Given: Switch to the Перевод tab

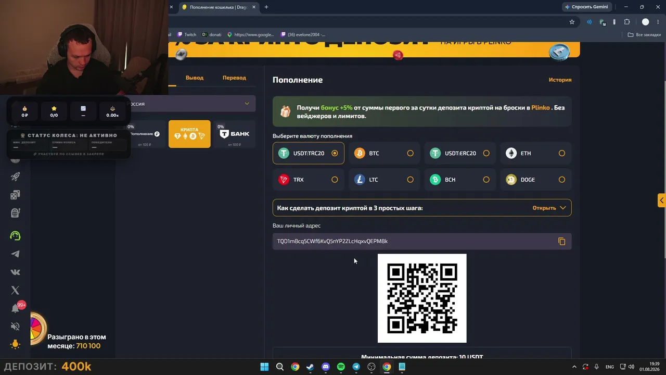Looking at the screenshot, I should pyautogui.click(x=234, y=78).
